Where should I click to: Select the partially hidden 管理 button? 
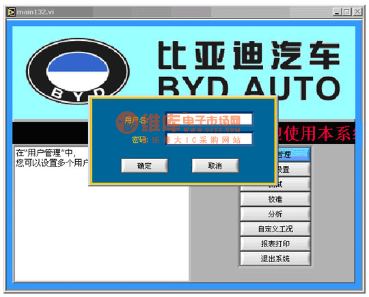294,154
